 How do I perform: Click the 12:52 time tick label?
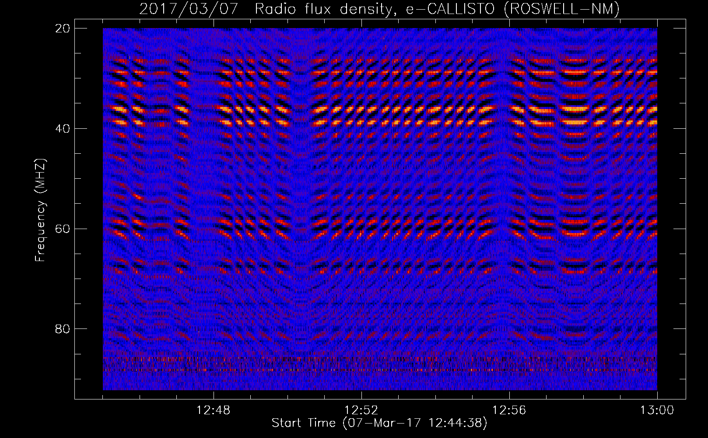(361, 410)
